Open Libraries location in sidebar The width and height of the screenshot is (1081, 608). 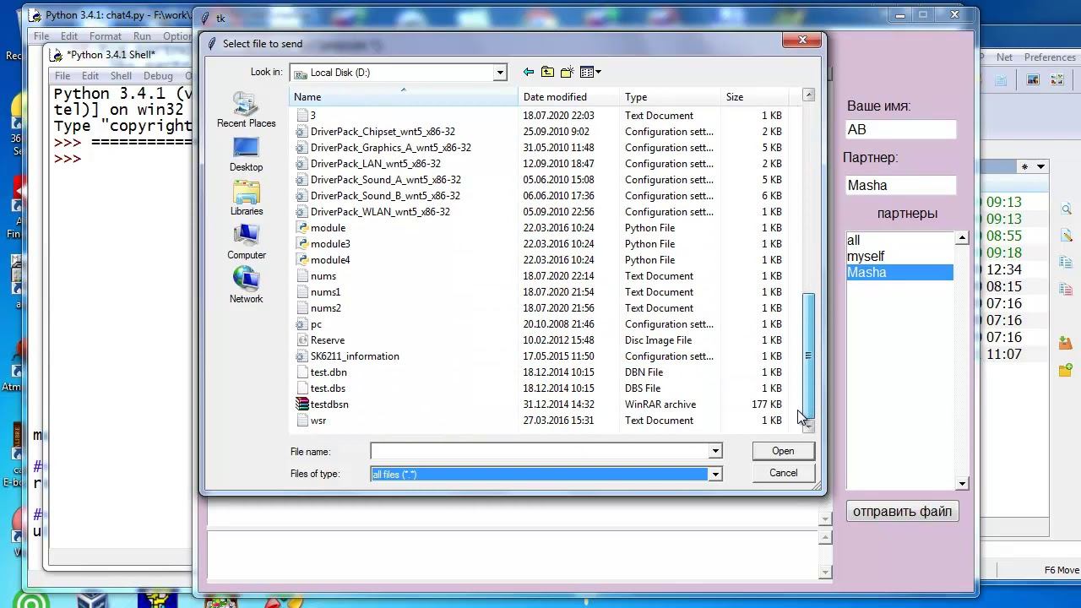(246, 198)
